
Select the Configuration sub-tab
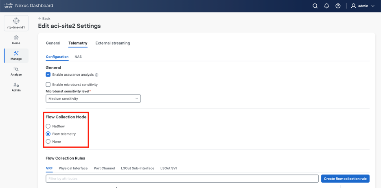57,57
